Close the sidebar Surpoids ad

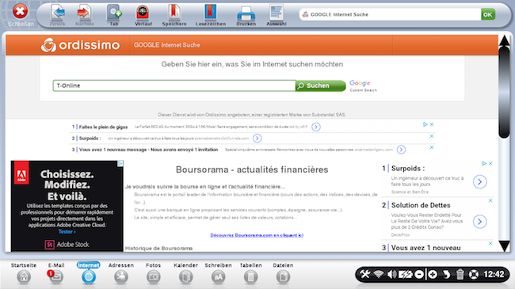point(490,164)
